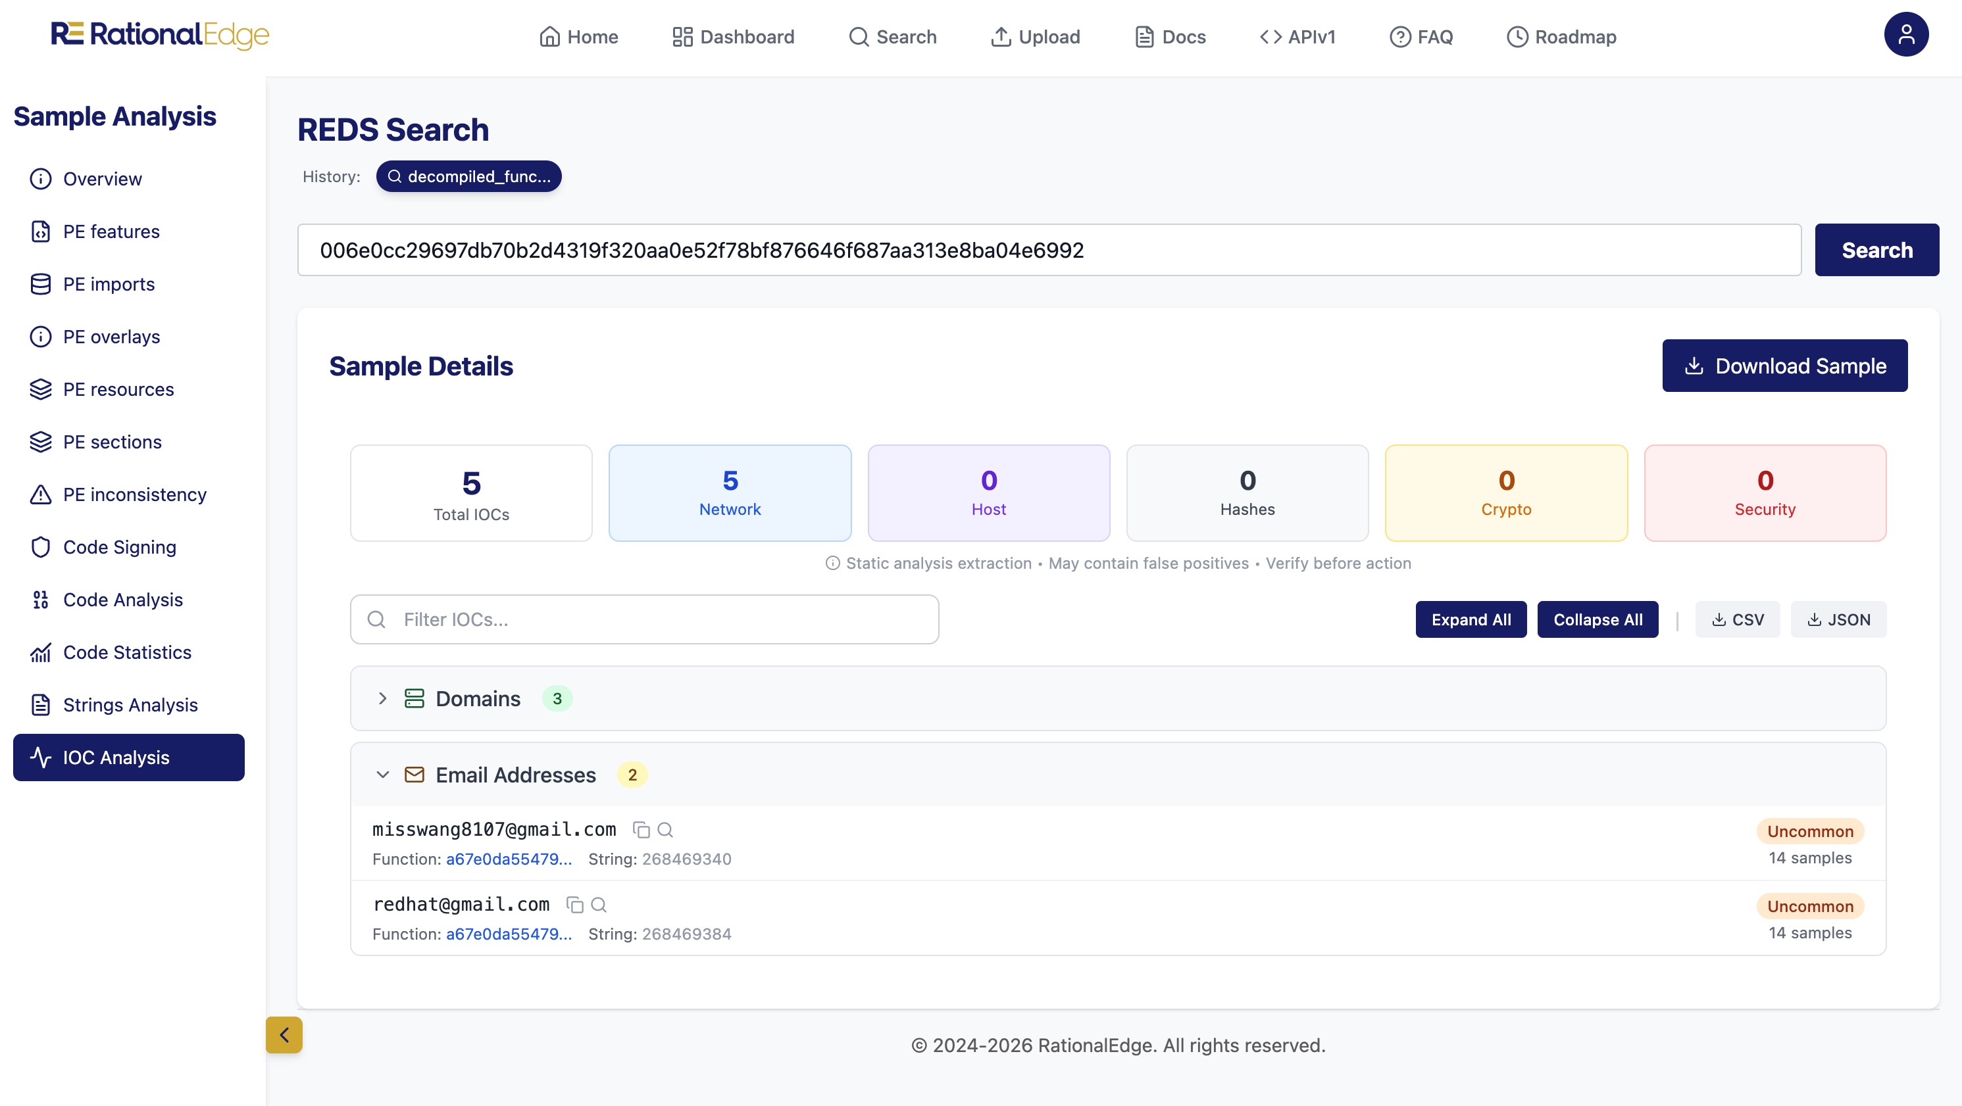Click Expand All button
1962x1106 pixels.
(1471, 619)
